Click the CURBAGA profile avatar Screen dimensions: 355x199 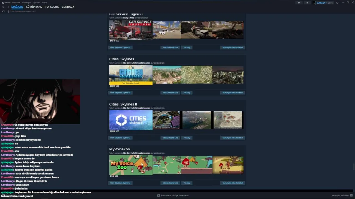pos(314,3)
